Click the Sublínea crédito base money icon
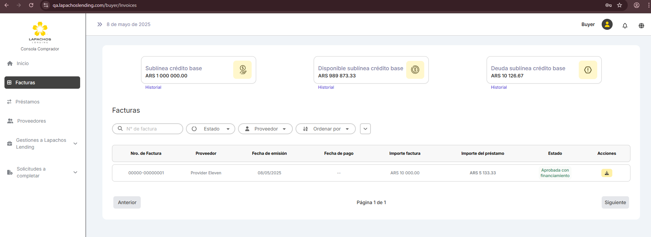Screen dimensions: 651x237 242,70
